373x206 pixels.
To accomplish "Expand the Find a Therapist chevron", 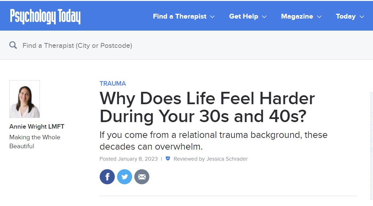I will [x=212, y=17].
